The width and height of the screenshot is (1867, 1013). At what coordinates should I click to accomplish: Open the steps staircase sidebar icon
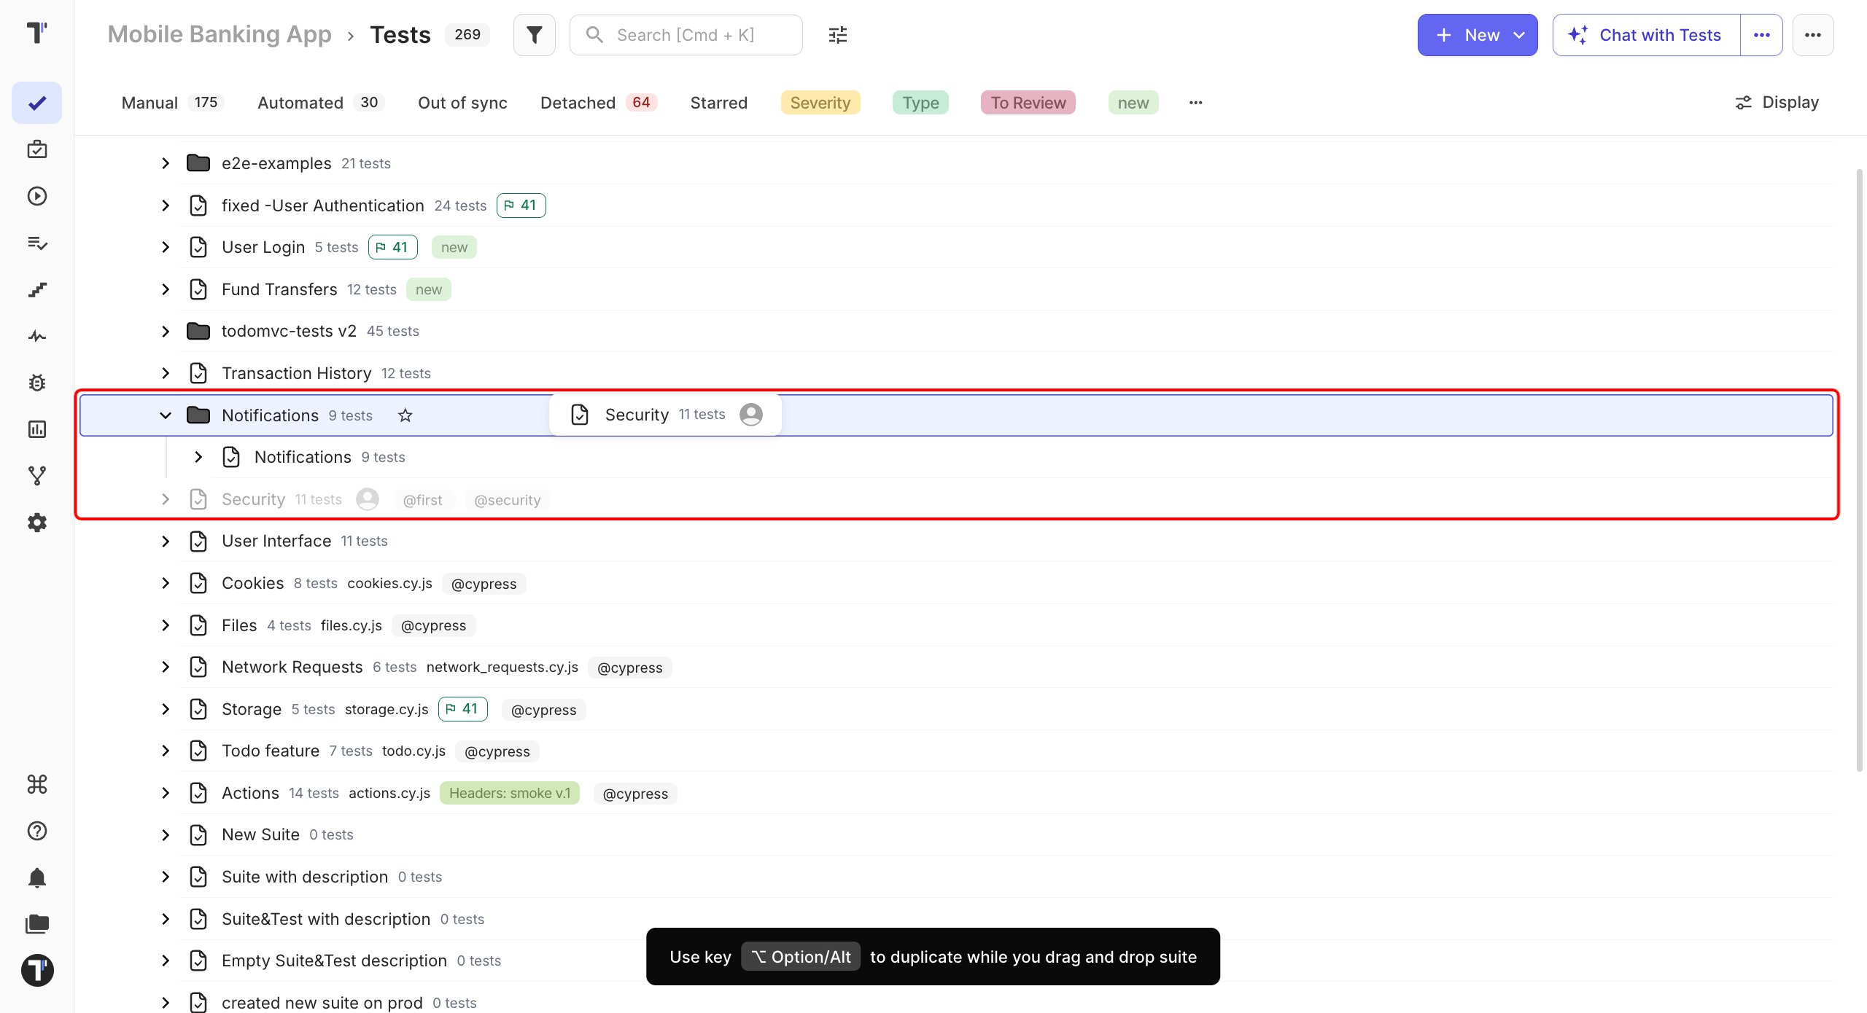[x=37, y=289]
